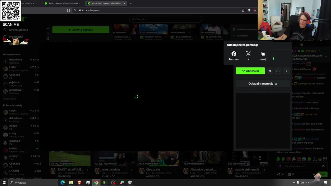
Task: Expand the pinned chat message chevron
Action: [326, 56]
